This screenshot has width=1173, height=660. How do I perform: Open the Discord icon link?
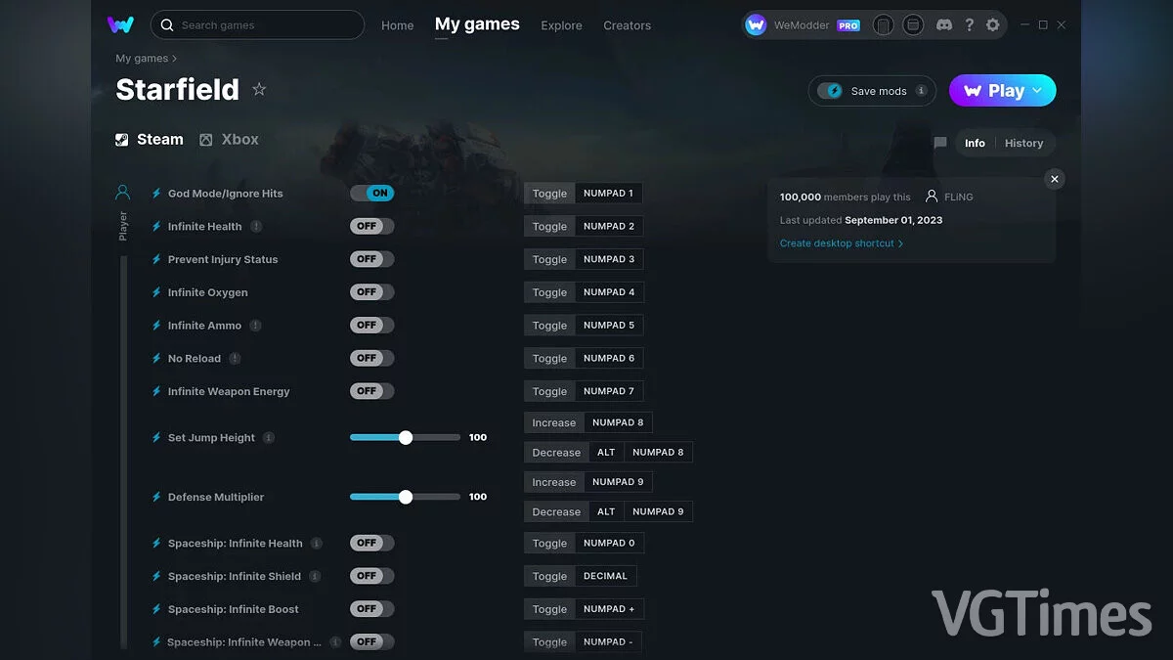point(943,24)
